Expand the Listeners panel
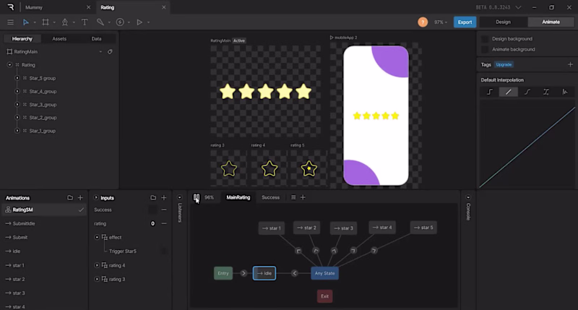The image size is (578, 310). coord(179,197)
